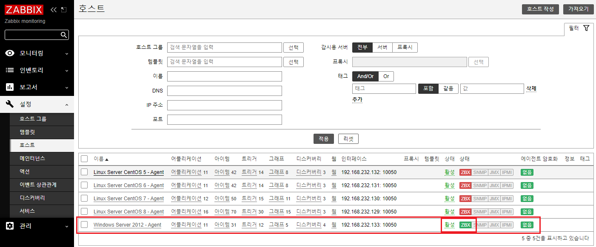Check the Windows Server 2012 row checkbox
This screenshot has width=596, height=247.
tap(84, 225)
